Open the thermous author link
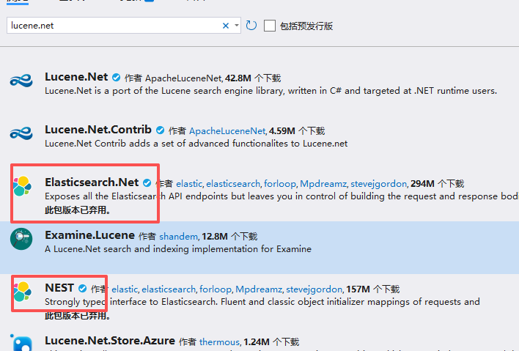The width and height of the screenshot is (519, 351). point(219,341)
